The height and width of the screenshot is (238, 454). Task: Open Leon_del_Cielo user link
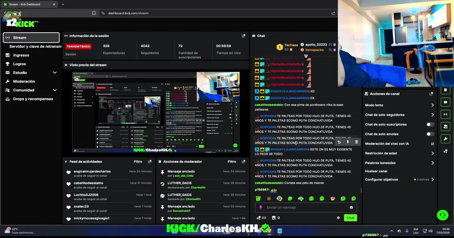(183, 176)
